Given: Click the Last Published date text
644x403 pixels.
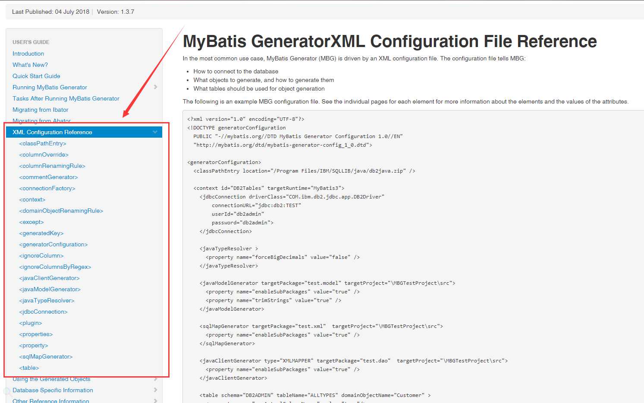Looking at the screenshot, I should click(50, 12).
